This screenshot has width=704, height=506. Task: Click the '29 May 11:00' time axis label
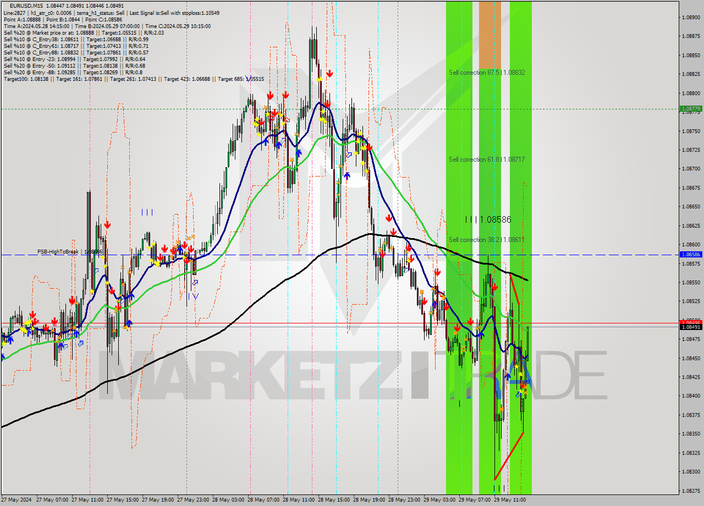[510, 500]
